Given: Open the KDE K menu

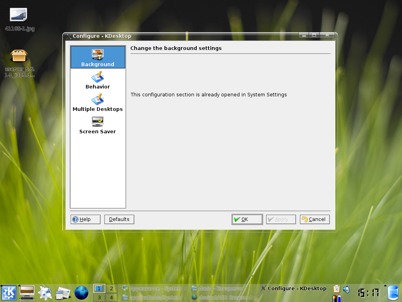Looking at the screenshot, I should [9, 293].
